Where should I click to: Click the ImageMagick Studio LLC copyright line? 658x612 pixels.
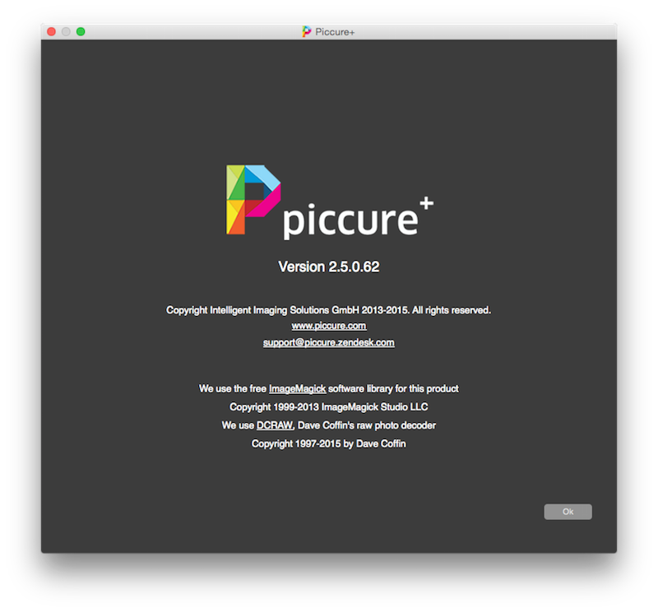tap(328, 406)
